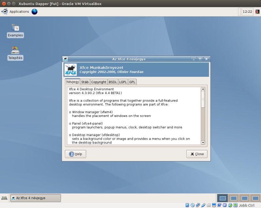
Task: Click VirtualBox mouse integration status icon
Action: click(230, 205)
